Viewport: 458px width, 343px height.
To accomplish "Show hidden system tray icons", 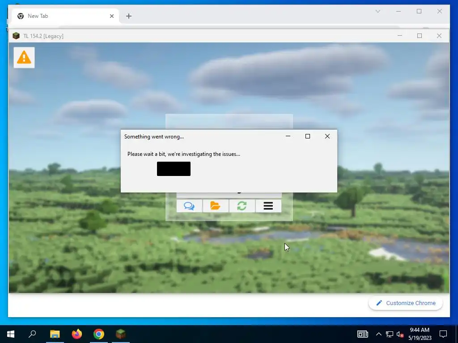I will (x=378, y=334).
